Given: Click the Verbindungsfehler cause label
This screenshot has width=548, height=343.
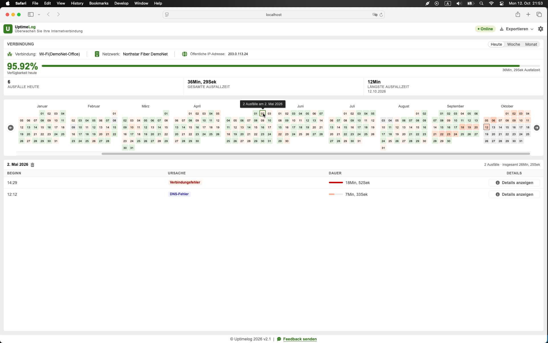Looking at the screenshot, I should pos(185,182).
